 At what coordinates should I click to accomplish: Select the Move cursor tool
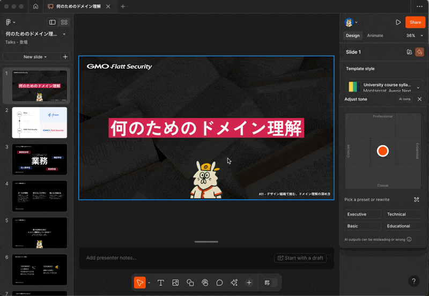click(x=140, y=283)
